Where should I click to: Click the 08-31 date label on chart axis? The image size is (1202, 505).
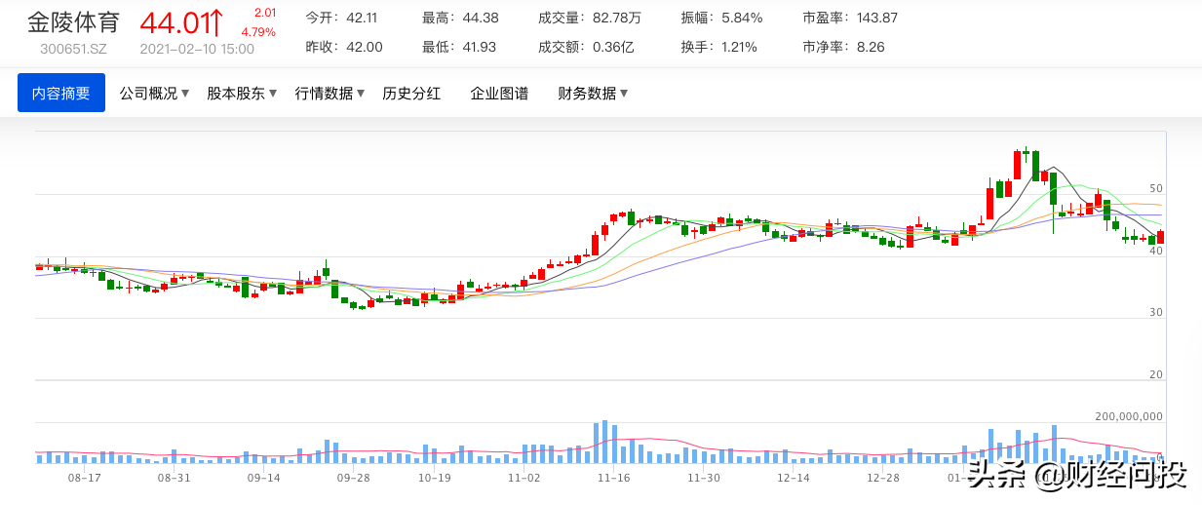(173, 478)
